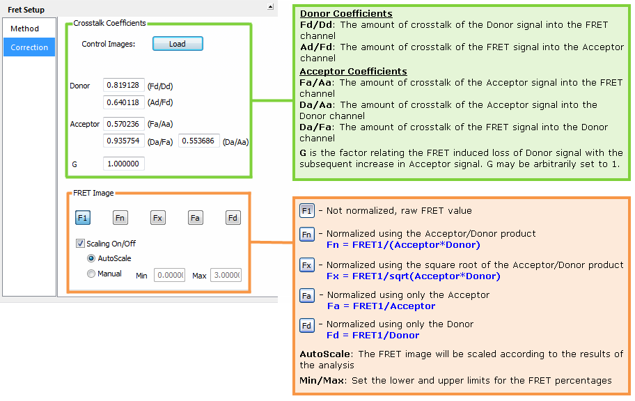Image resolution: width=635 pixels, height=401 pixels.
Task: Select the Fd donor normalization button
Action: tap(233, 218)
